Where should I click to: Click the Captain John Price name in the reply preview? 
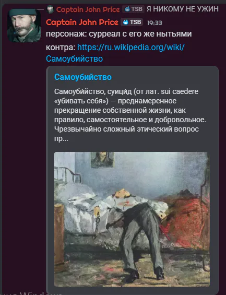click(x=88, y=9)
